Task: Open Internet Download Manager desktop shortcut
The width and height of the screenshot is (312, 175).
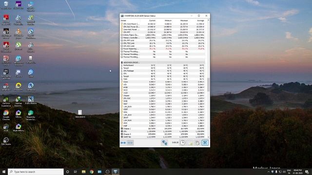Action: pyautogui.click(x=19, y=102)
